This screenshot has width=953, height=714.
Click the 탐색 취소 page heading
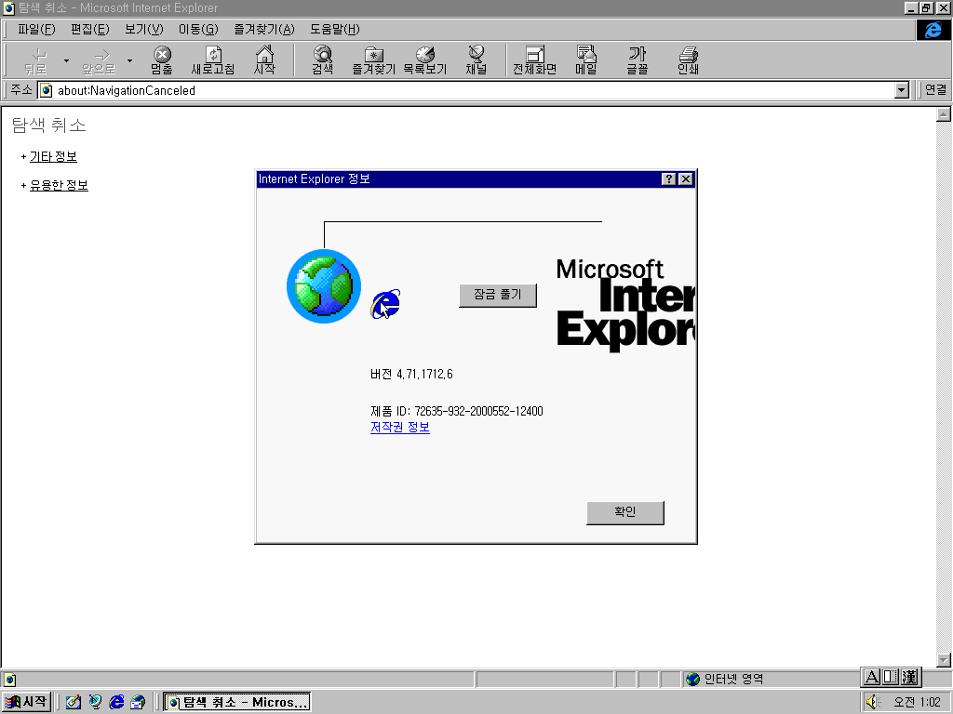pos(48,126)
